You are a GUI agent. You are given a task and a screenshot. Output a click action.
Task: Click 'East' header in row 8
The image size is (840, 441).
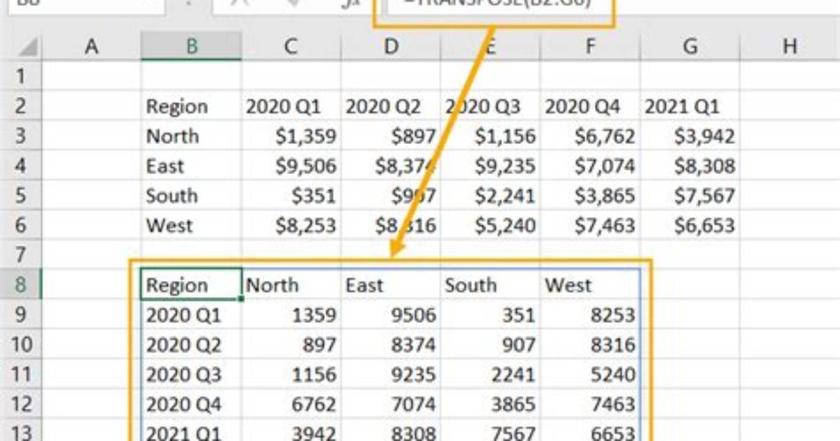click(x=391, y=284)
